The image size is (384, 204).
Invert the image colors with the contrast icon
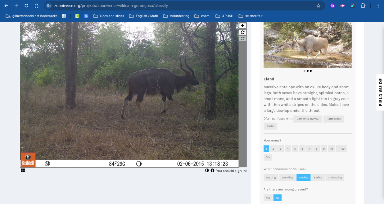tap(207, 170)
